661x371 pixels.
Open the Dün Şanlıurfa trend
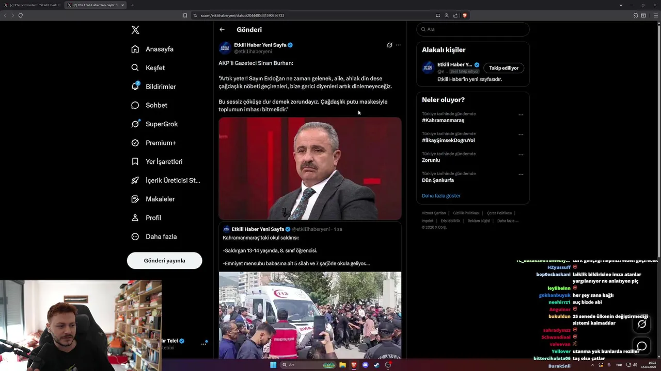[x=438, y=180]
